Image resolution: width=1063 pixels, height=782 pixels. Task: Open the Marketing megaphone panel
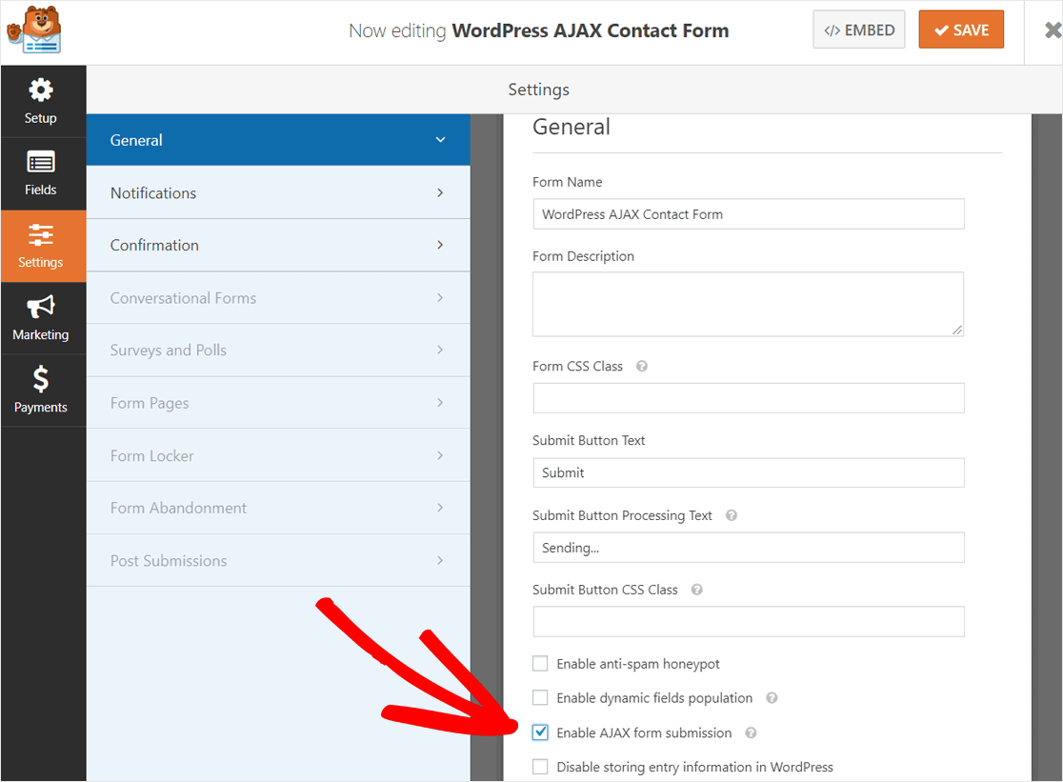[x=40, y=317]
